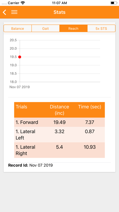Image resolution: width=119 pixels, height=212 pixels.
Task: Tap the Wi-Fi status icon
Action: point(23,3)
